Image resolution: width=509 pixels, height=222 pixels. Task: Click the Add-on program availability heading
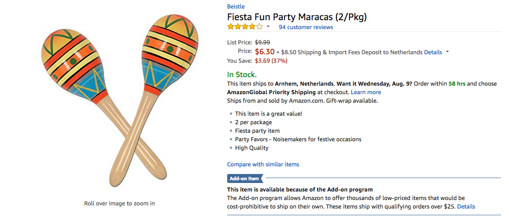click(x=300, y=189)
